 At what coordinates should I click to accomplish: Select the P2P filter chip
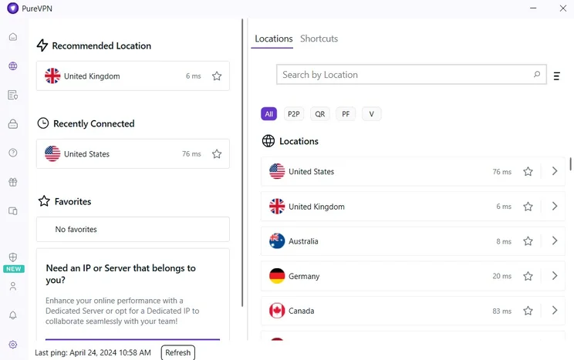tap(294, 114)
